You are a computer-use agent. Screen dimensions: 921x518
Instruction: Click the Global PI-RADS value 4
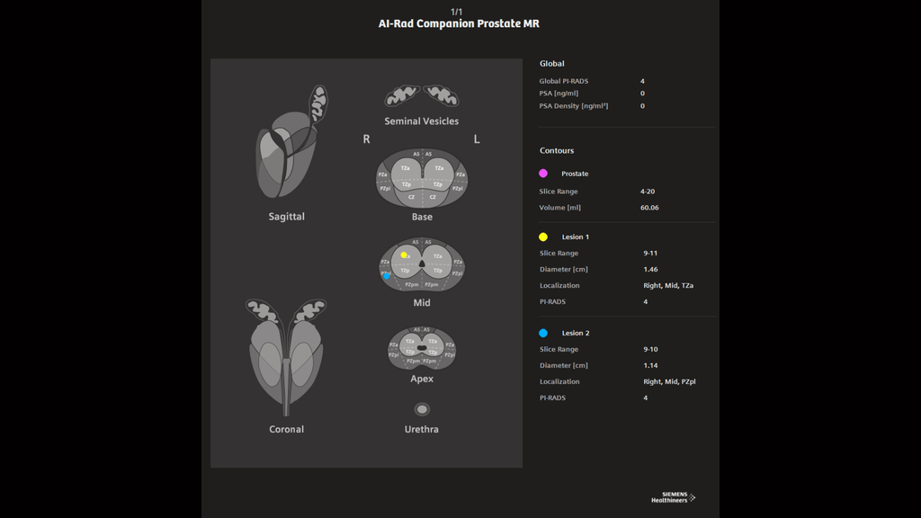[x=641, y=80]
